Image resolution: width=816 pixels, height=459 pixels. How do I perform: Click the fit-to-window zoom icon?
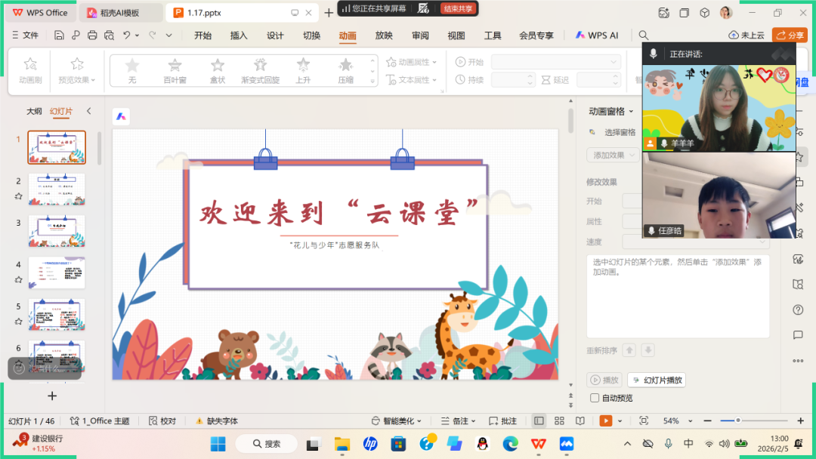point(643,420)
